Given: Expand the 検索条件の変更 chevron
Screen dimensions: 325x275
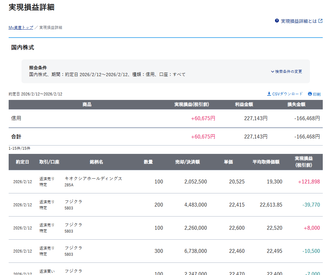Looking at the screenshot, I should point(272,72).
